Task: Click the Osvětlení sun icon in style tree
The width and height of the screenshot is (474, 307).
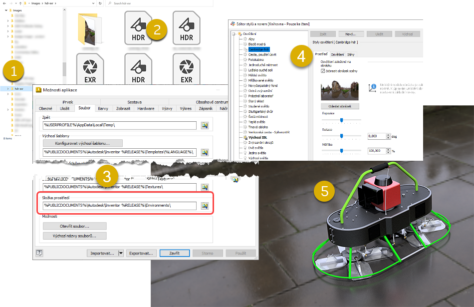Action: coord(240,34)
